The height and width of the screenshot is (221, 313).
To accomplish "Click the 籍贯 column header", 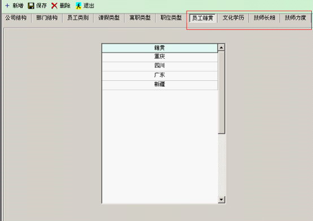I will [x=160, y=48].
